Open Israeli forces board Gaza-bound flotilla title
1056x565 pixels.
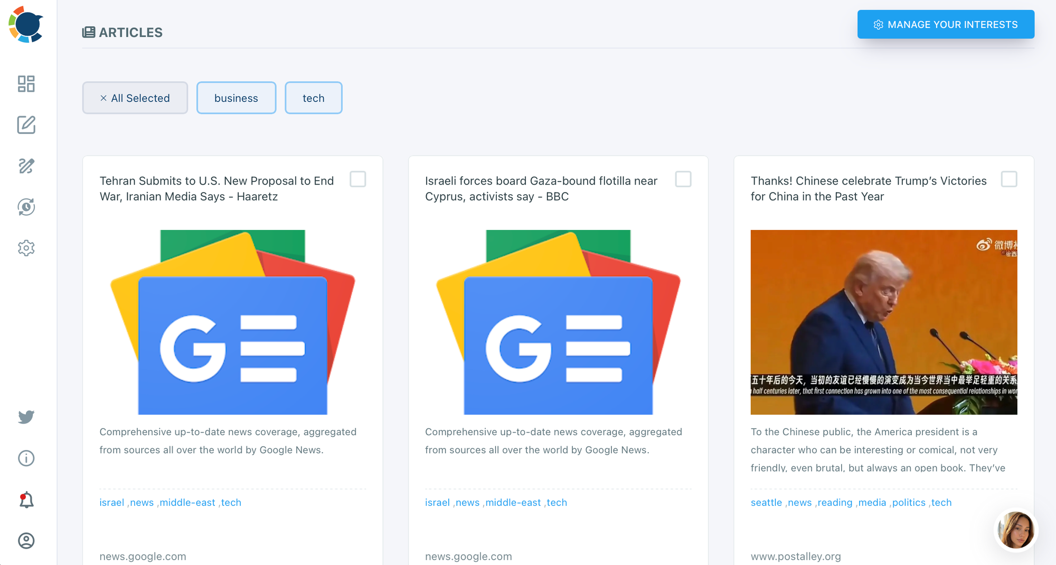click(x=541, y=188)
